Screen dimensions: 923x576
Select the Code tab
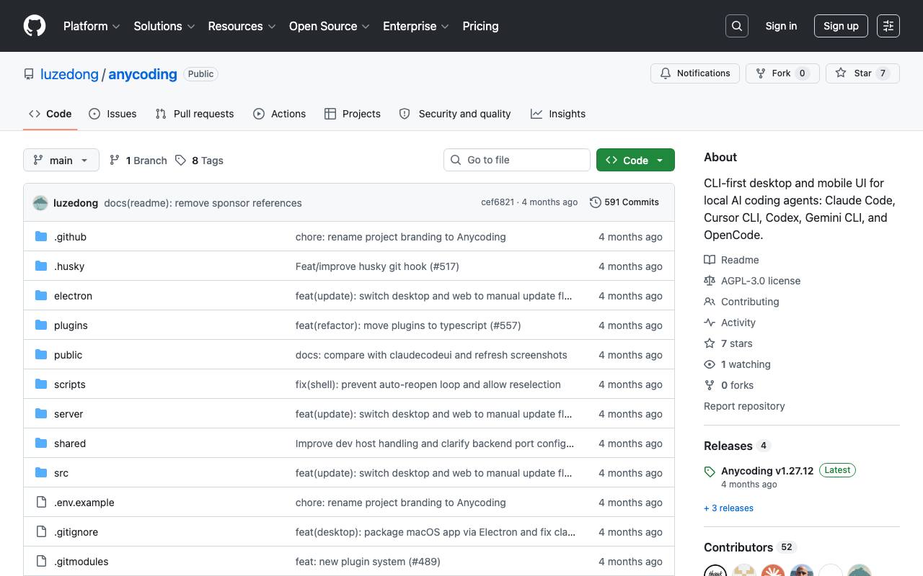point(50,114)
